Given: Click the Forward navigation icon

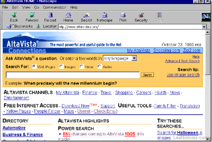Looking at the screenshot, I should pyautogui.click(x=32, y=15).
